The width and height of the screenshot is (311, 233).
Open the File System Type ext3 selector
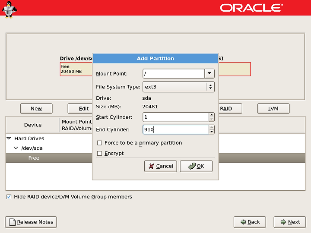coord(178,87)
